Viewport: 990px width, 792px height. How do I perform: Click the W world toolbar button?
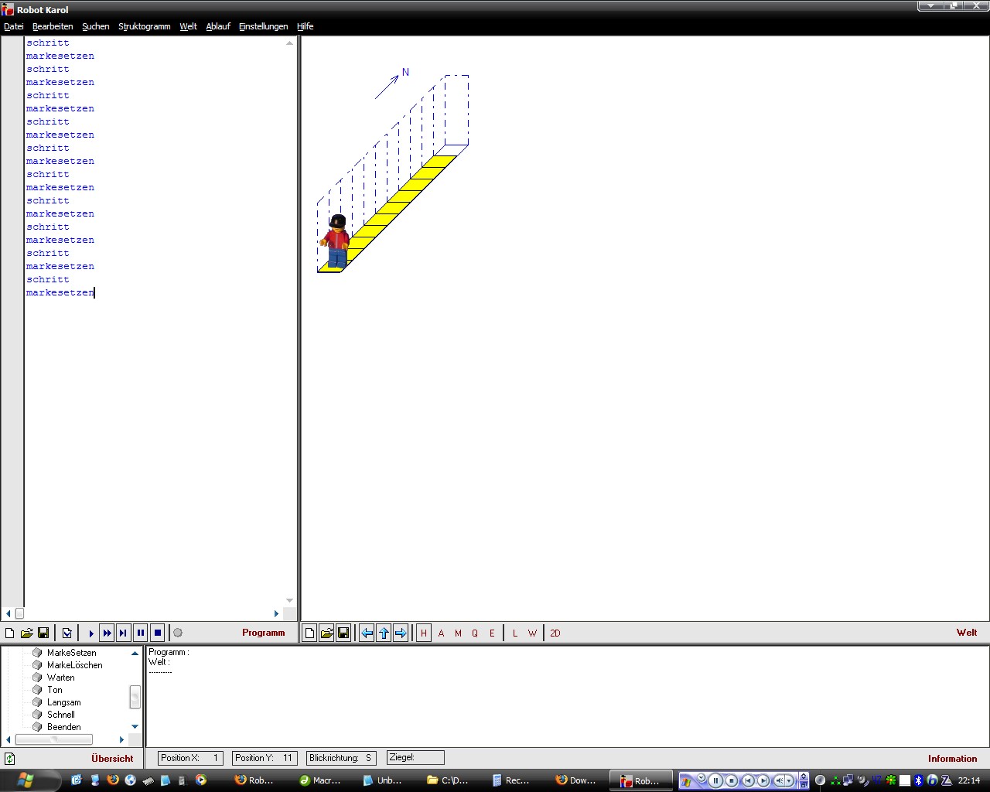(x=532, y=633)
